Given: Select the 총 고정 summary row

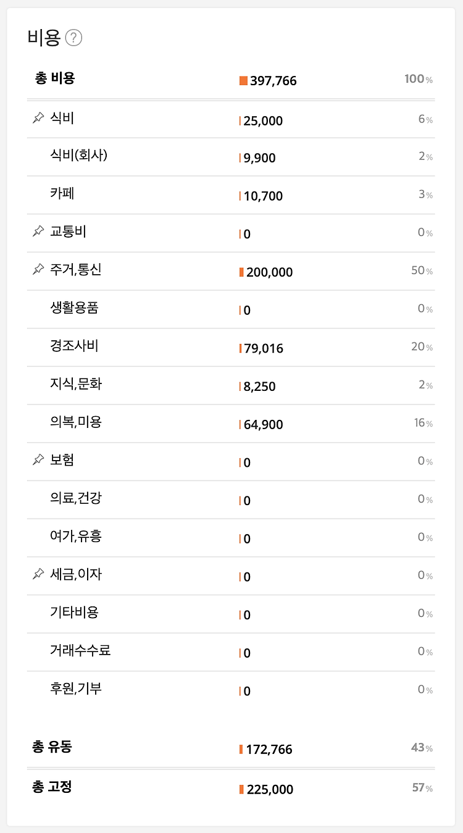Looking at the screenshot, I should pyautogui.click(x=231, y=789).
